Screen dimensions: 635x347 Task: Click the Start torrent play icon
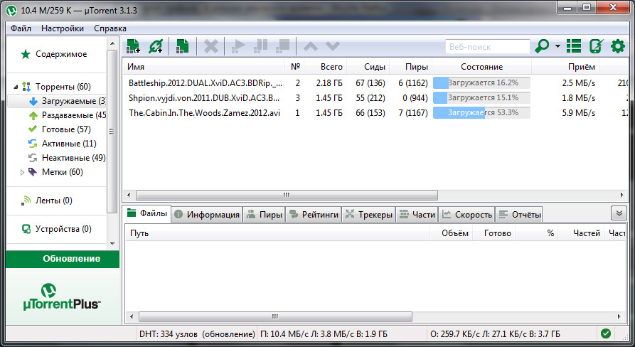coord(238,46)
